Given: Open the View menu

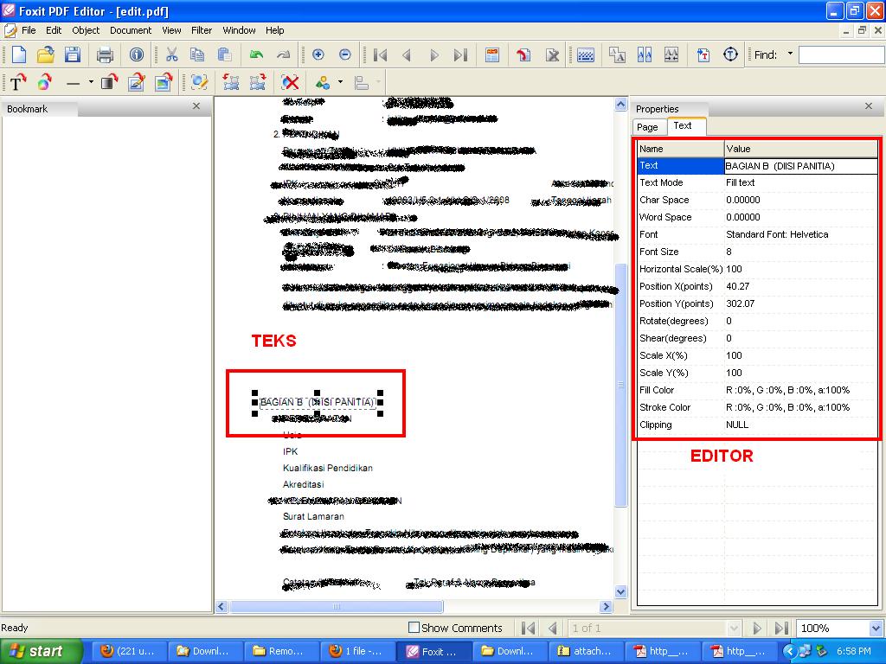Looking at the screenshot, I should point(172,30).
